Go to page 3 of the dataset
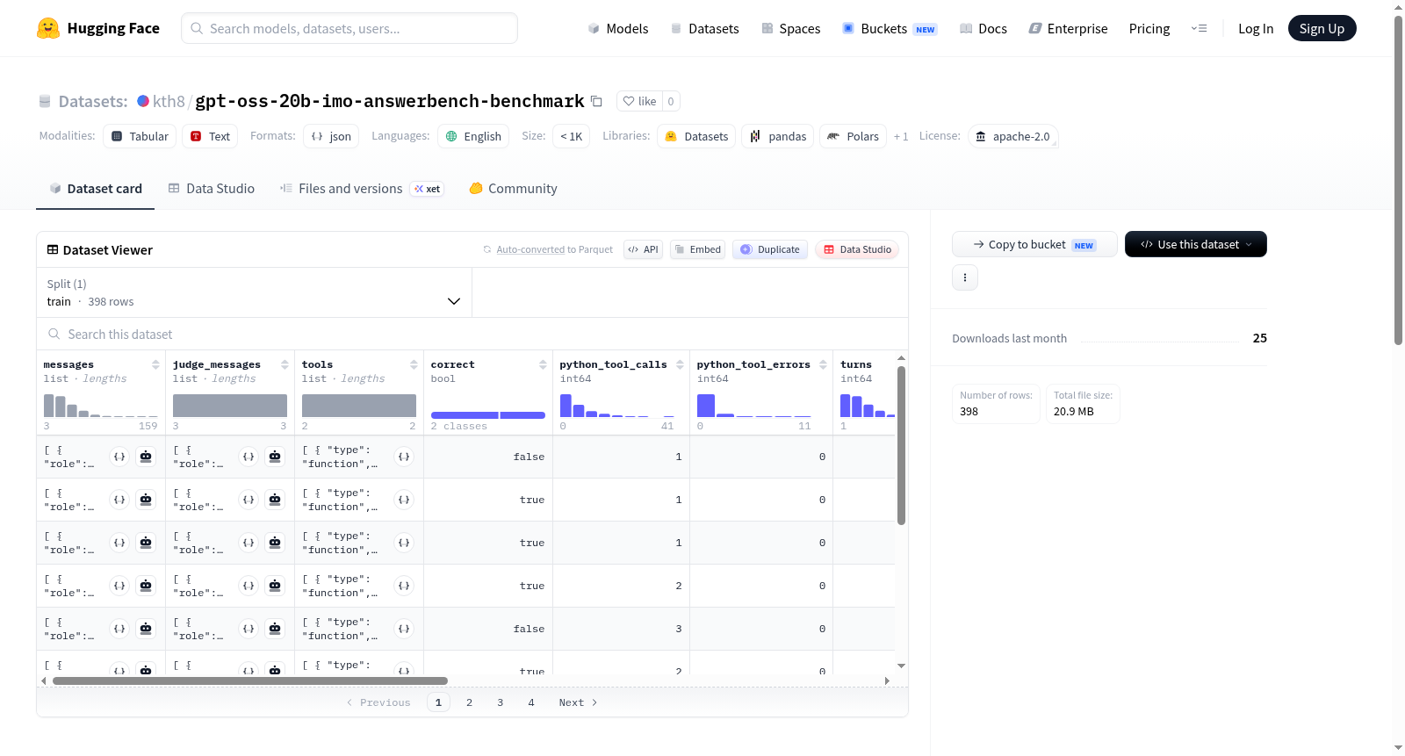This screenshot has height=756, width=1405. [500, 702]
